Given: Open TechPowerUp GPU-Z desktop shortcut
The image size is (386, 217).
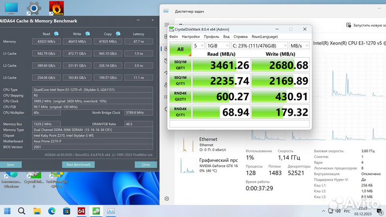Looking at the screenshot, I should pos(56,180).
